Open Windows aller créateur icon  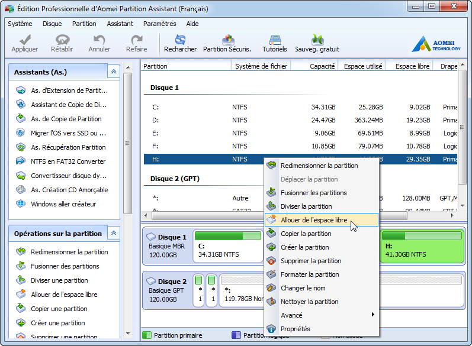pos(21,203)
